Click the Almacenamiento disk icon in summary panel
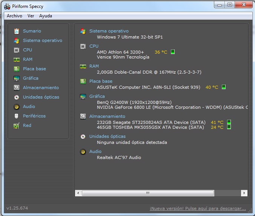This screenshot has width=255, height=216. (x=83, y=117)
